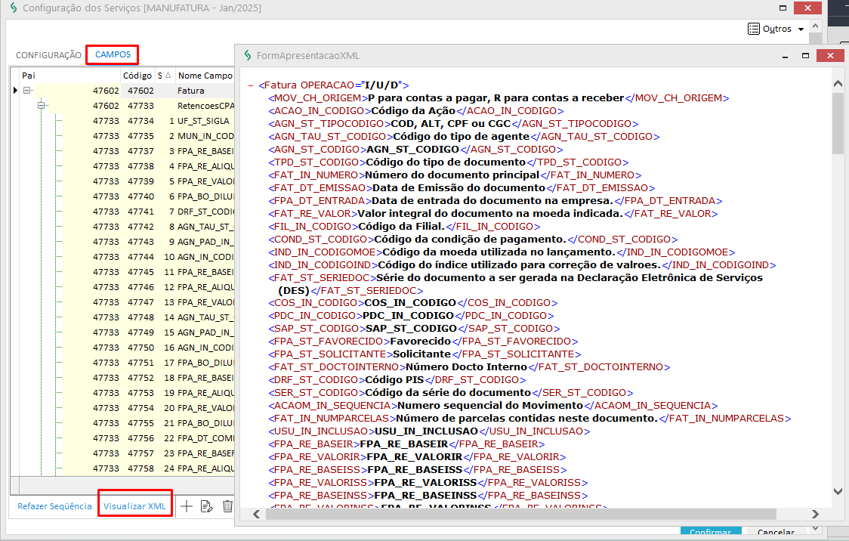Click the plus icon to add field
This screenshot has width=849, height=541.
point(187,506)
